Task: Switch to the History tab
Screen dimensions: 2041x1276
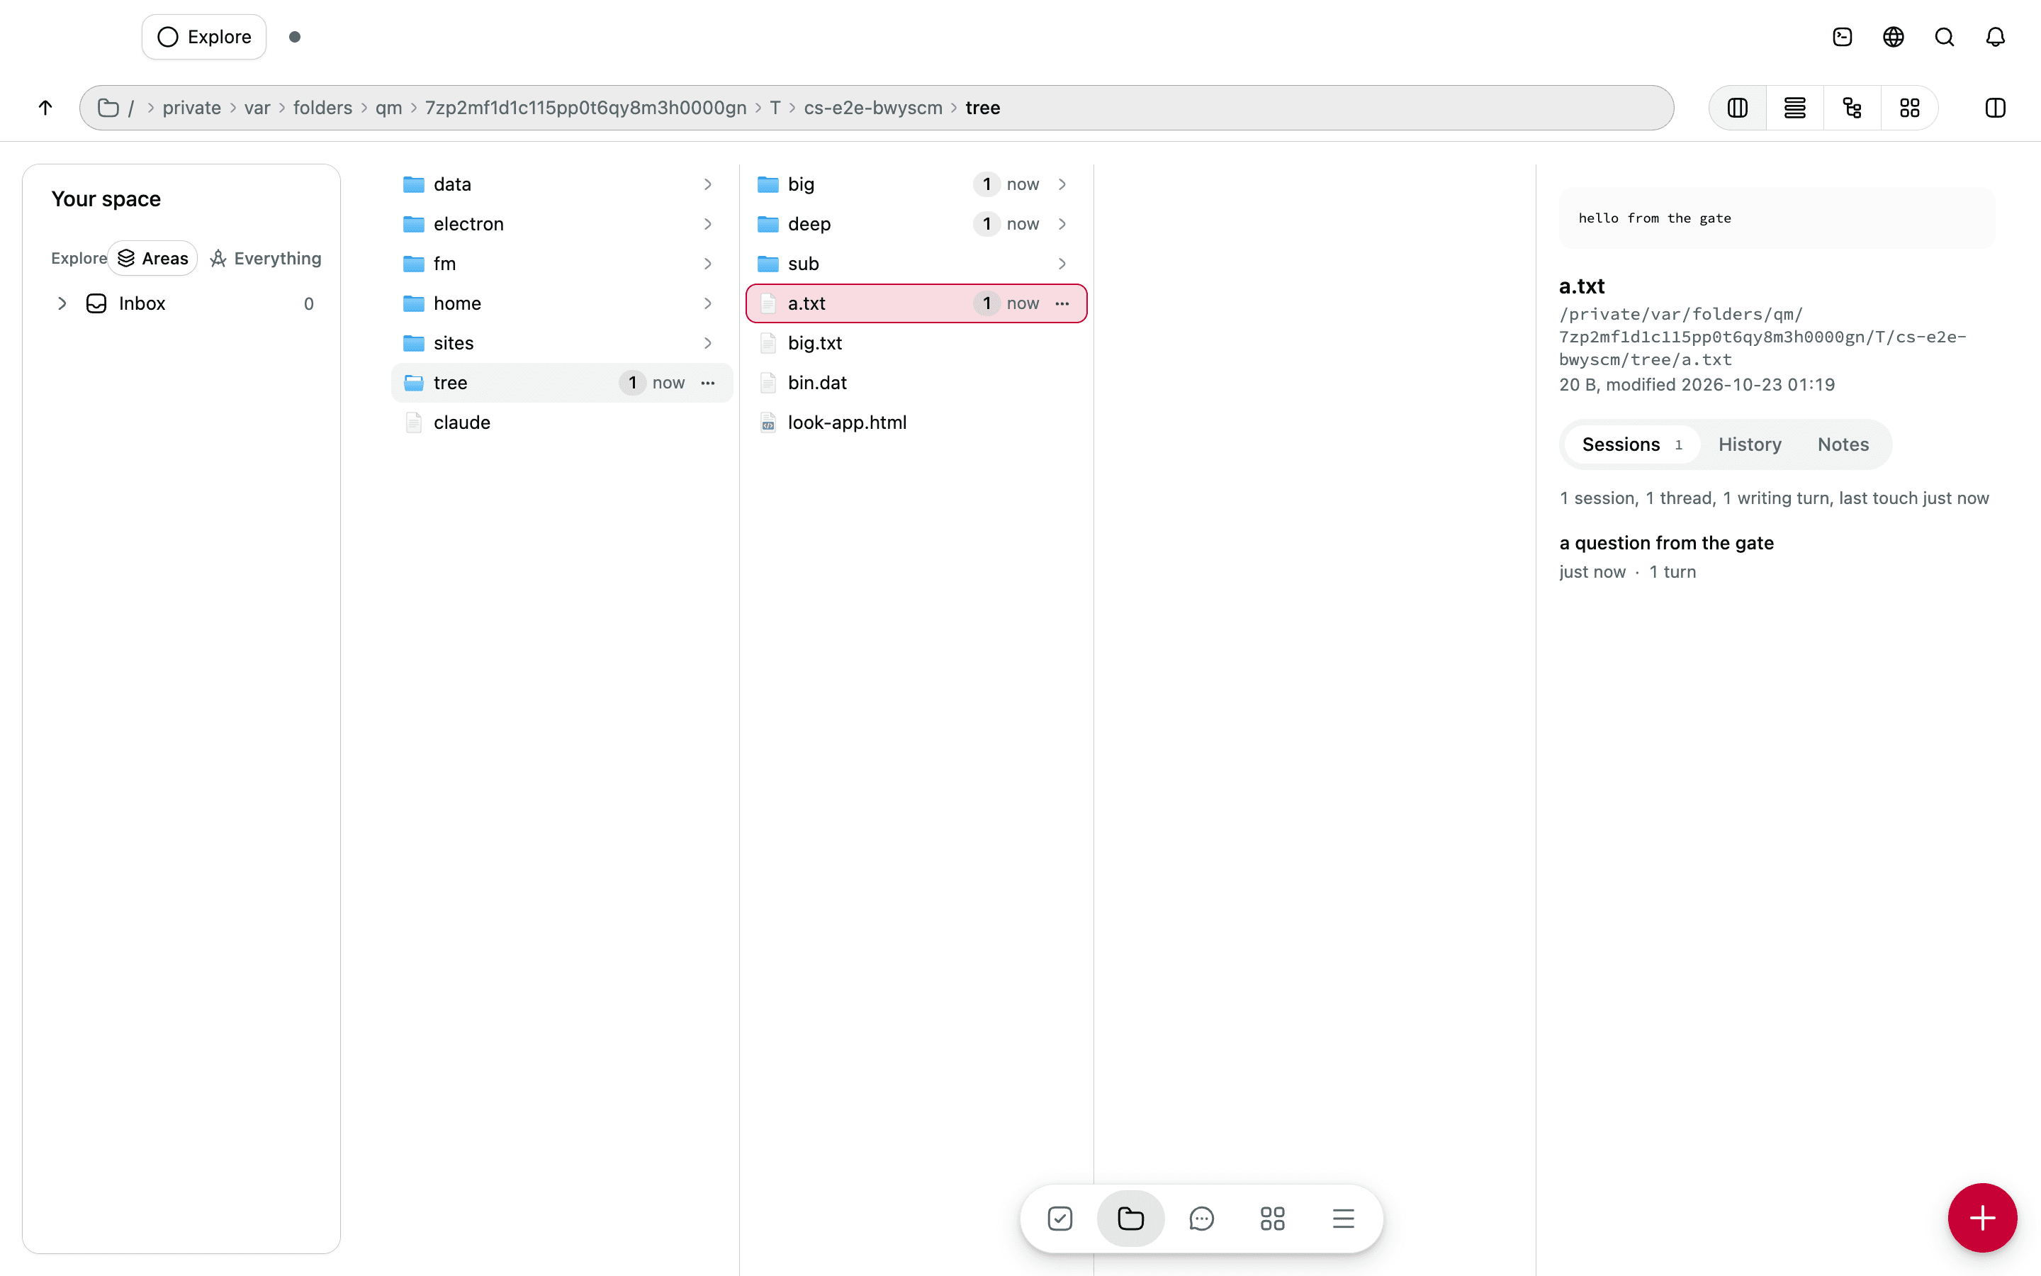Action: 1749,444
